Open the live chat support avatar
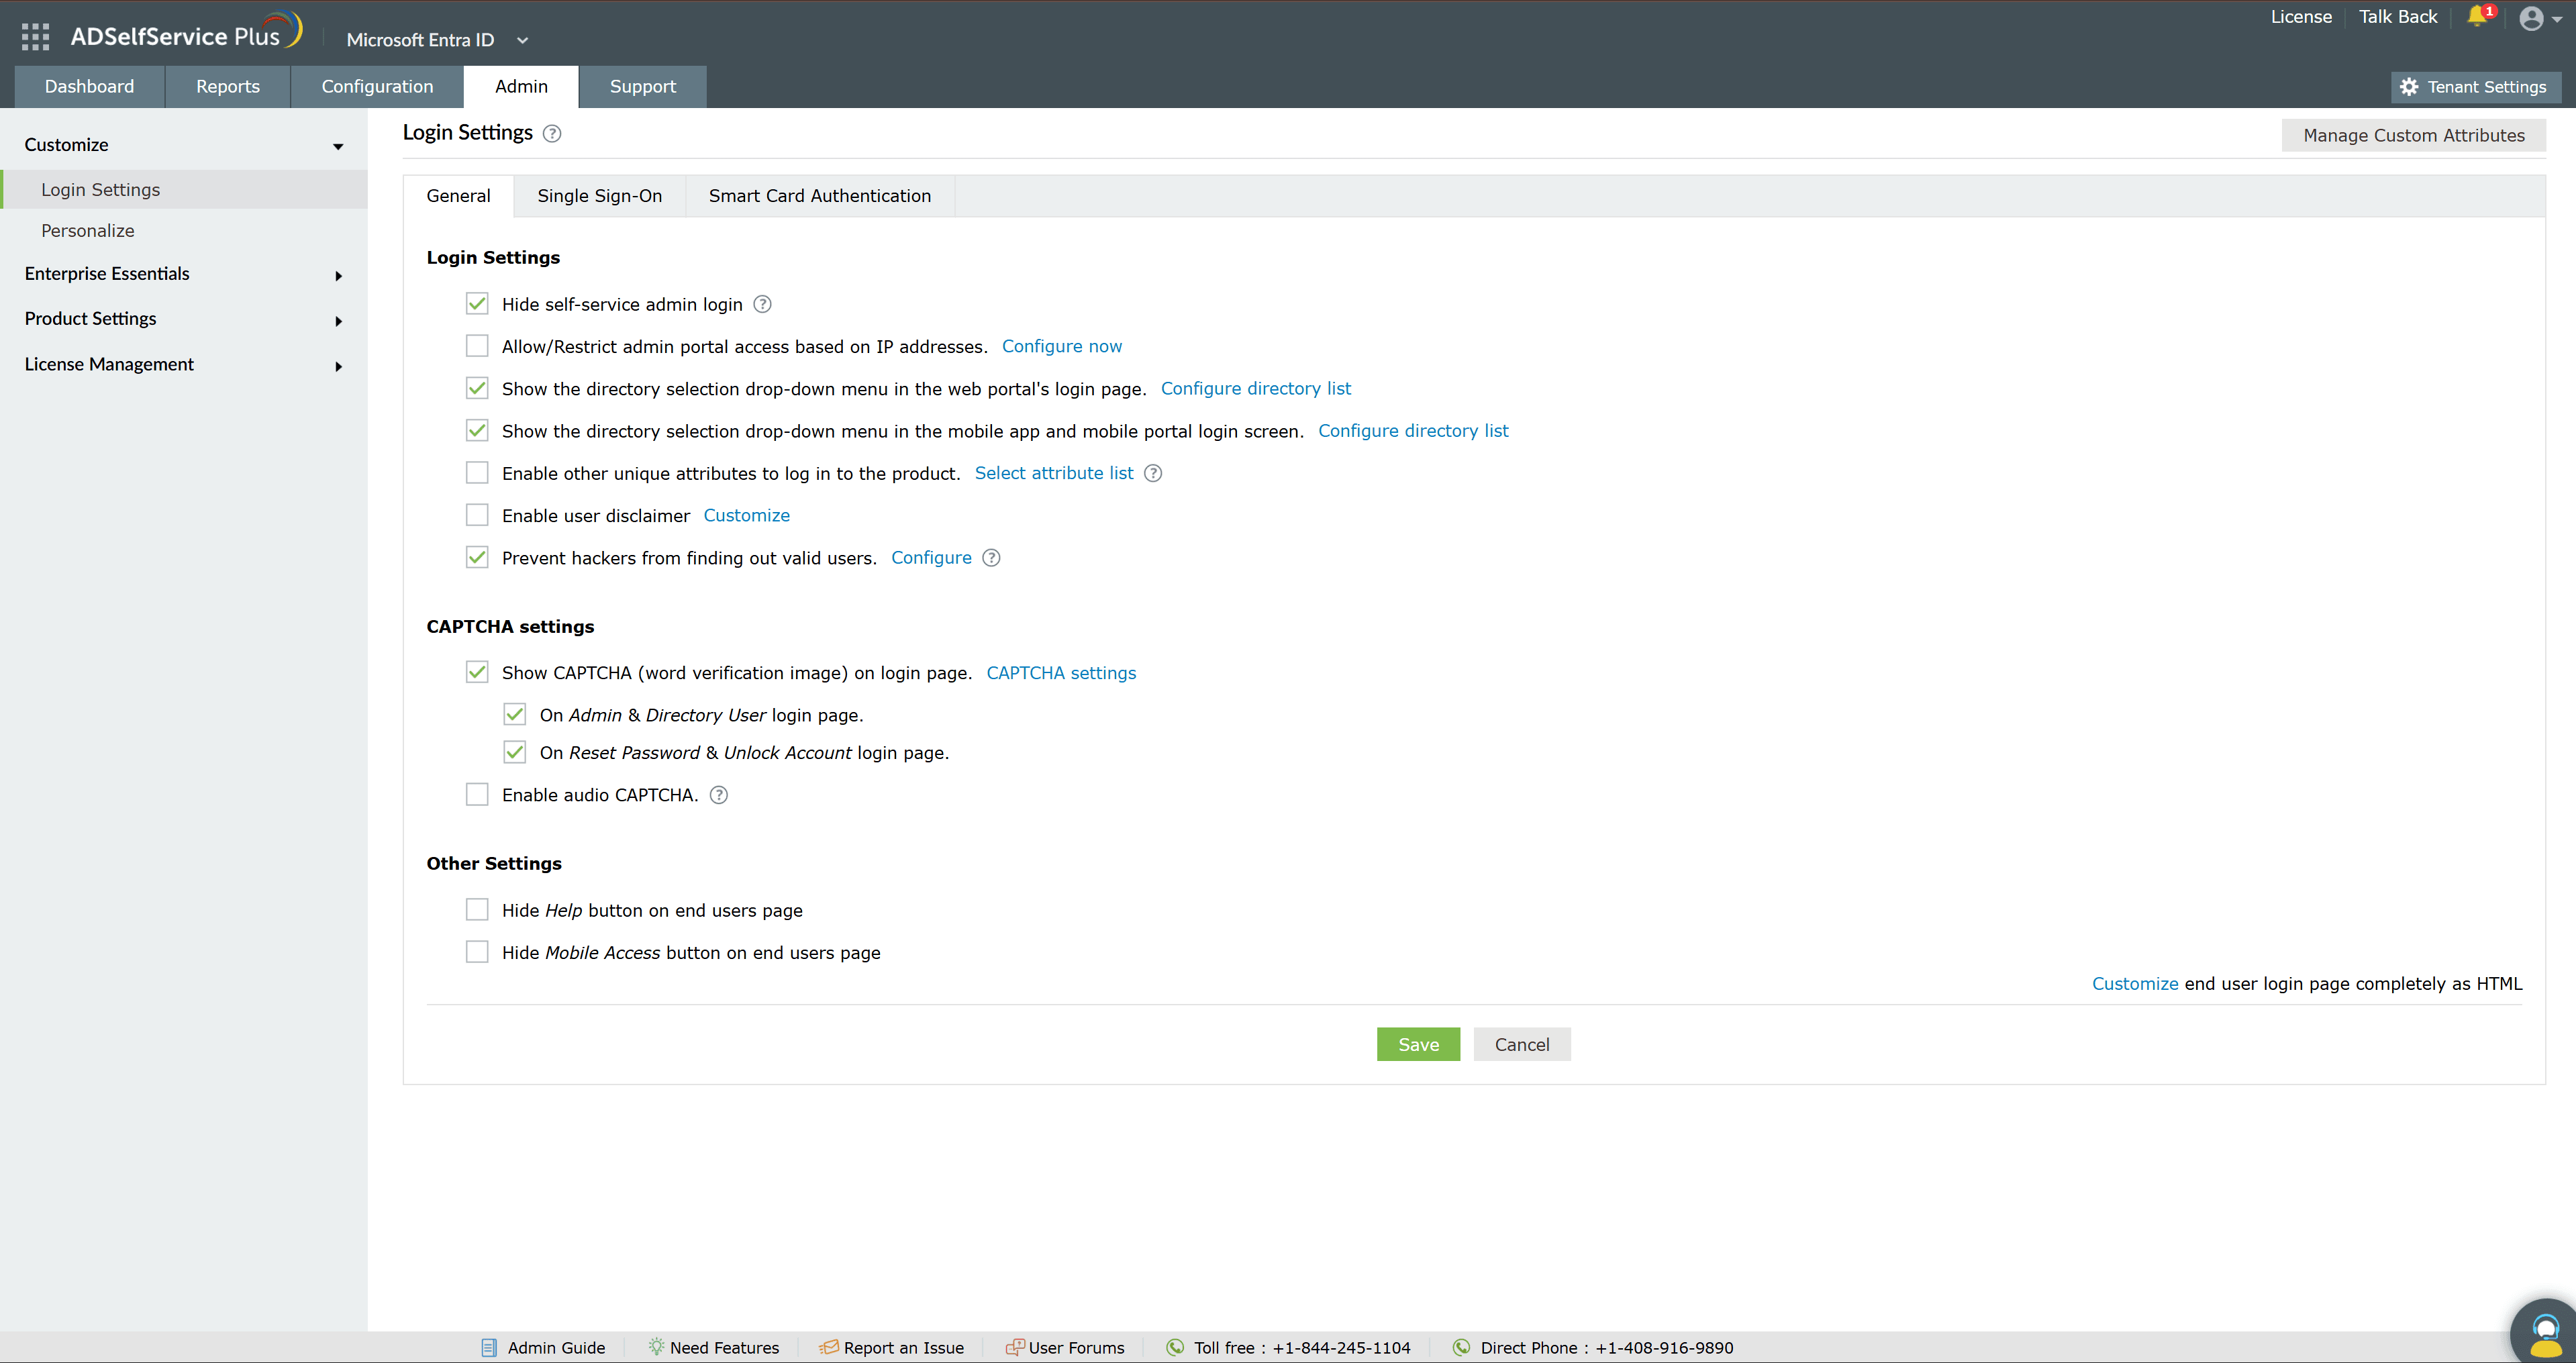This screenshot has height=1363, width=2576. pos(2545,1332)
